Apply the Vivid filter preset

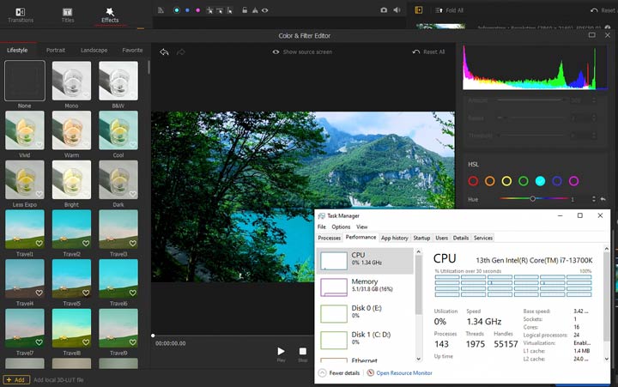(x=24, y=130)
